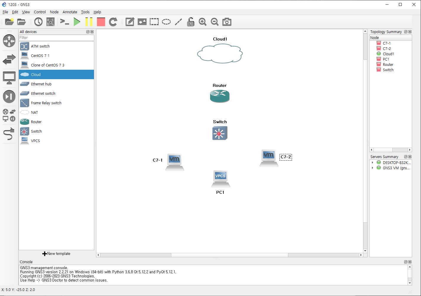
Task: Select Frame Relay switch template
Action: click(x=56, y=103)
